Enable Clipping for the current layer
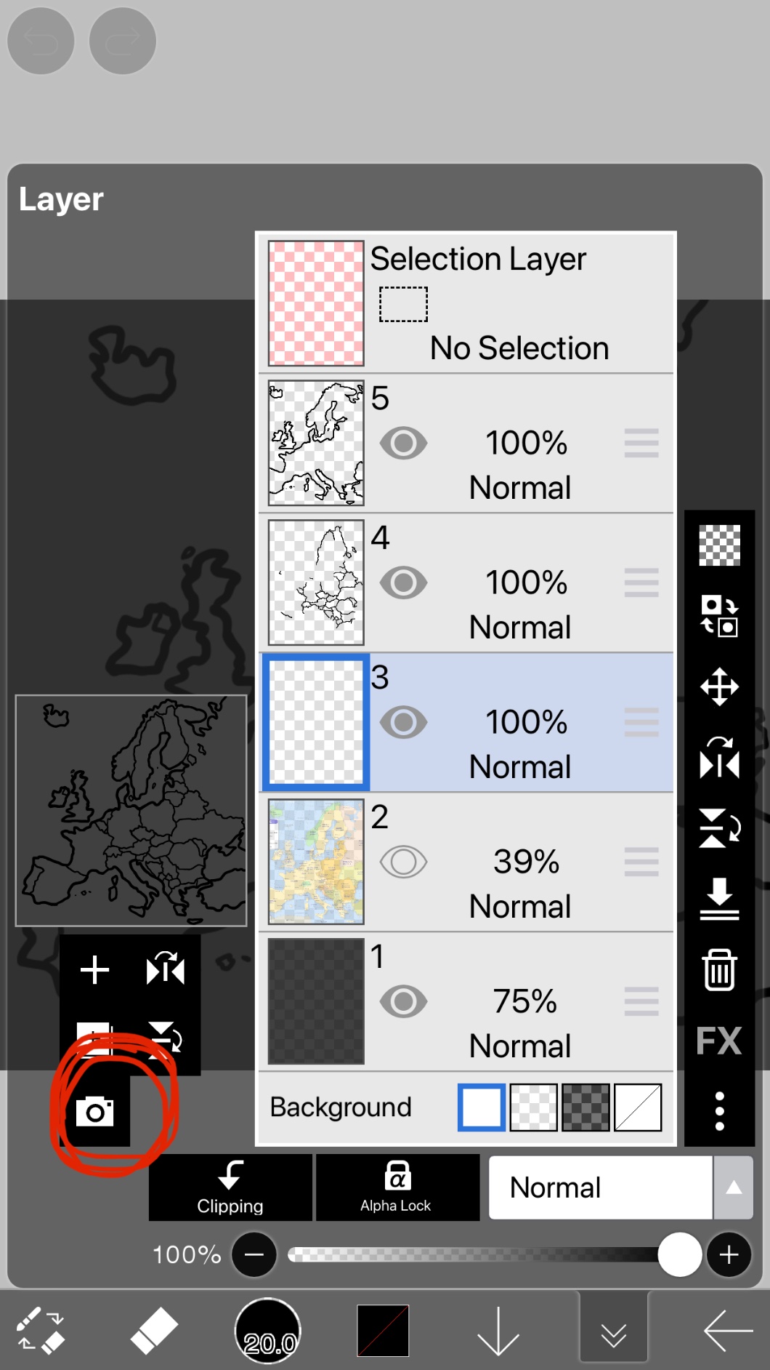Image resolution: width=770 pixels, height=1370 pixels. (x=230, y=1187)
